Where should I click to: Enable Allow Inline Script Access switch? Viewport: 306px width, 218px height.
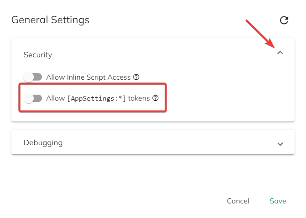[x=33, y=77]
